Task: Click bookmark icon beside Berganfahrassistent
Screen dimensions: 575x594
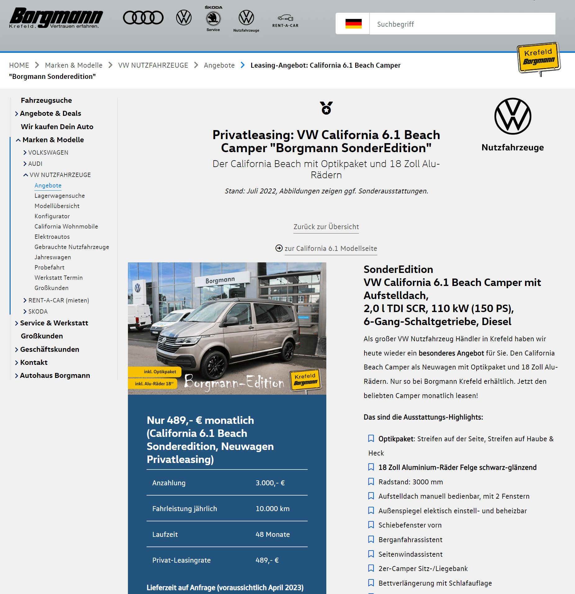Action: (x=371, y=539)
